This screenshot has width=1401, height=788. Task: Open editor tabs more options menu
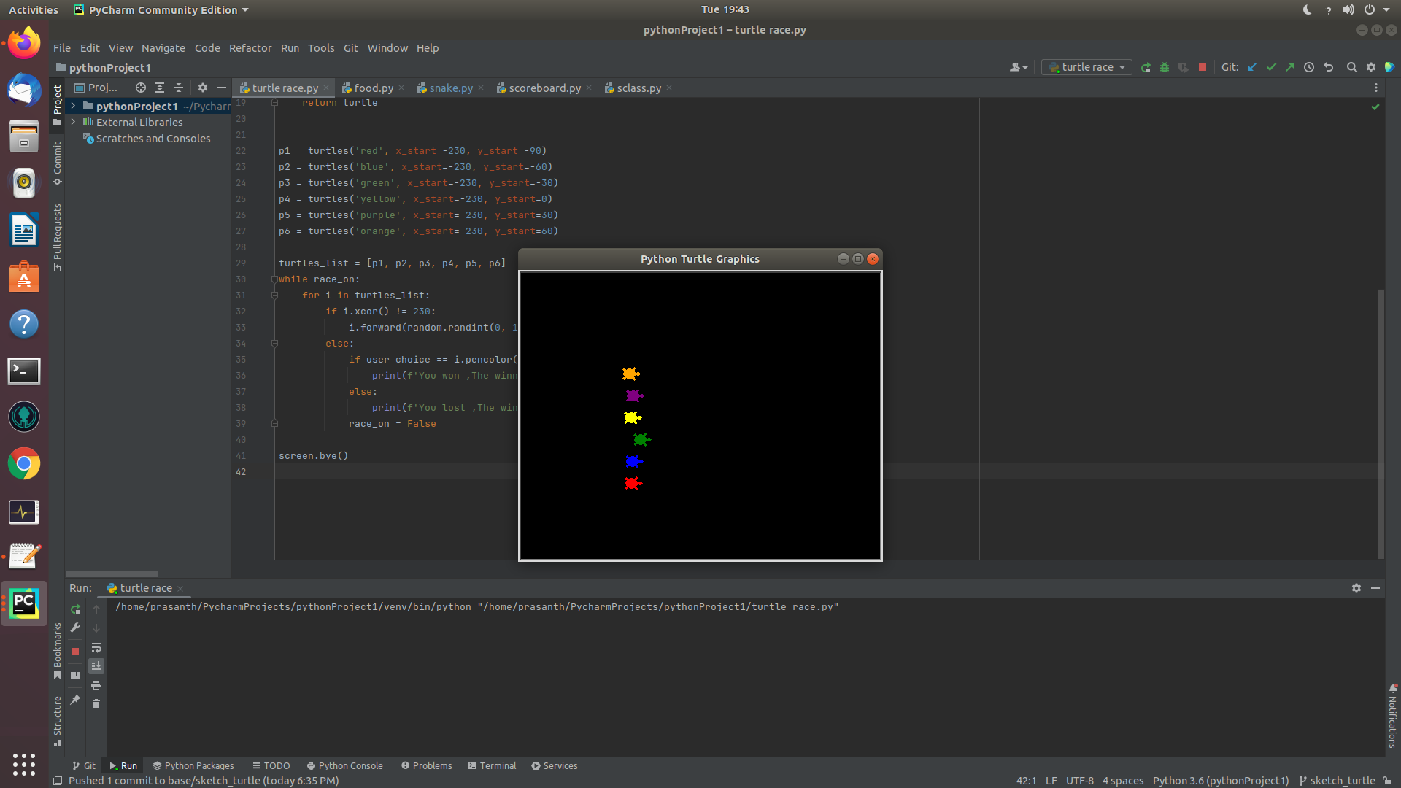pyautogui.click(x=1376, y=88)
